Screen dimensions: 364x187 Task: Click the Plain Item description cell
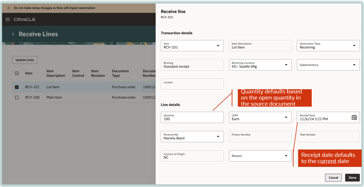[x=54, y=97]
